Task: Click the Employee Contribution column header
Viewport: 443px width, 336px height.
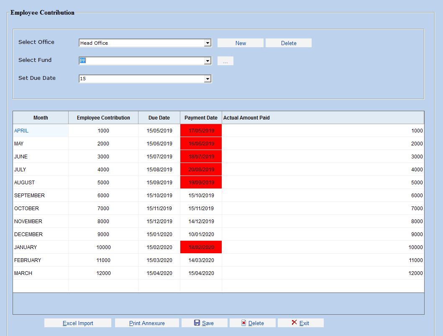Action: (103, 118)
